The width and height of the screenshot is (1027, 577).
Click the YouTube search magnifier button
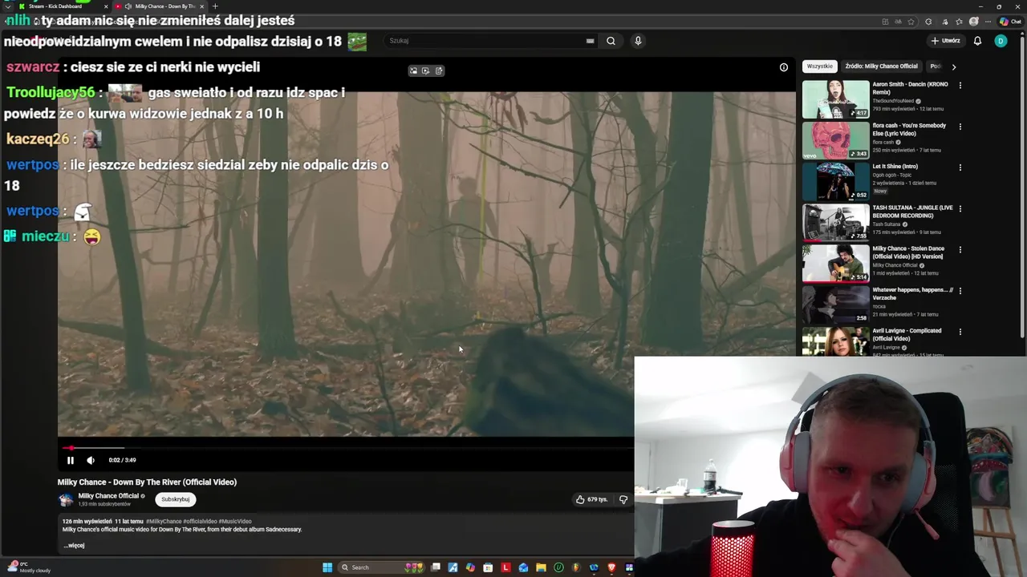pyautogui.click(x=611, y=41)
